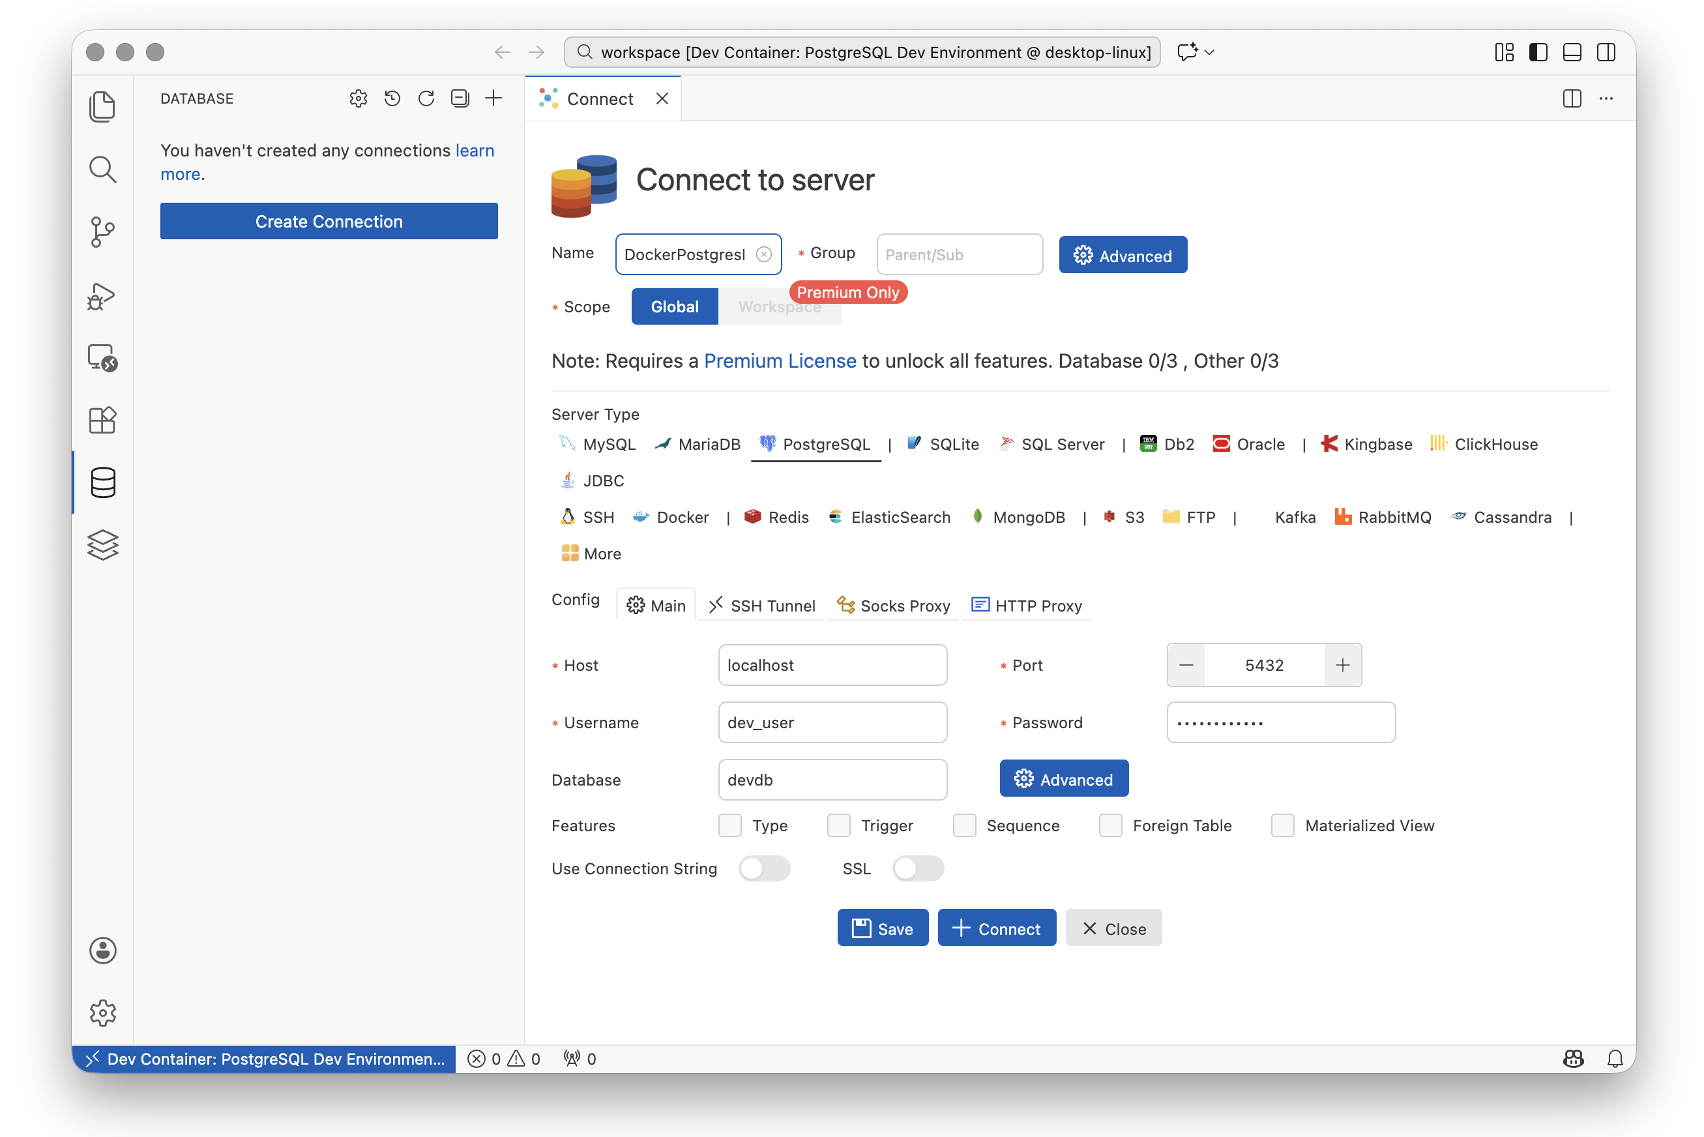Open the Remote Explorer sidebar icon
The width and height of the screenshot is (1704, 1137).
pos(102,357)
